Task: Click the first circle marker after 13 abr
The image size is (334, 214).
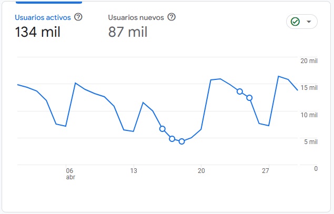Action: click(x=163, y=129)
